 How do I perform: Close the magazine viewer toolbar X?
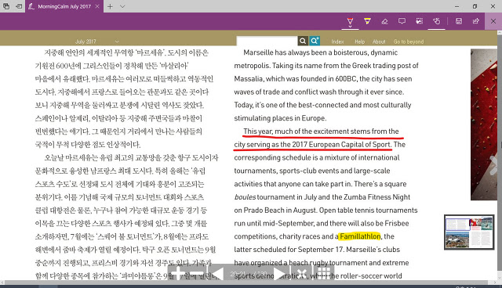click(x=301, y=274)
